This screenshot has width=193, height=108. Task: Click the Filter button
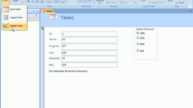pyautogui.click(x=143, y=1)
